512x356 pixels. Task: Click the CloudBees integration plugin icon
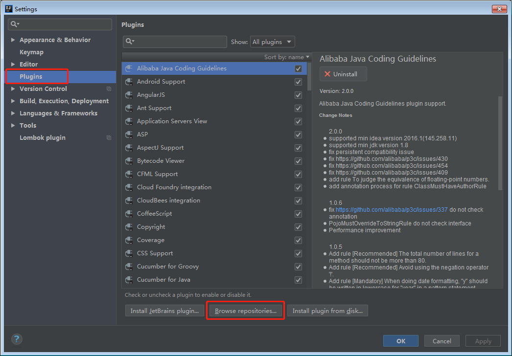[x=129, y=200]
